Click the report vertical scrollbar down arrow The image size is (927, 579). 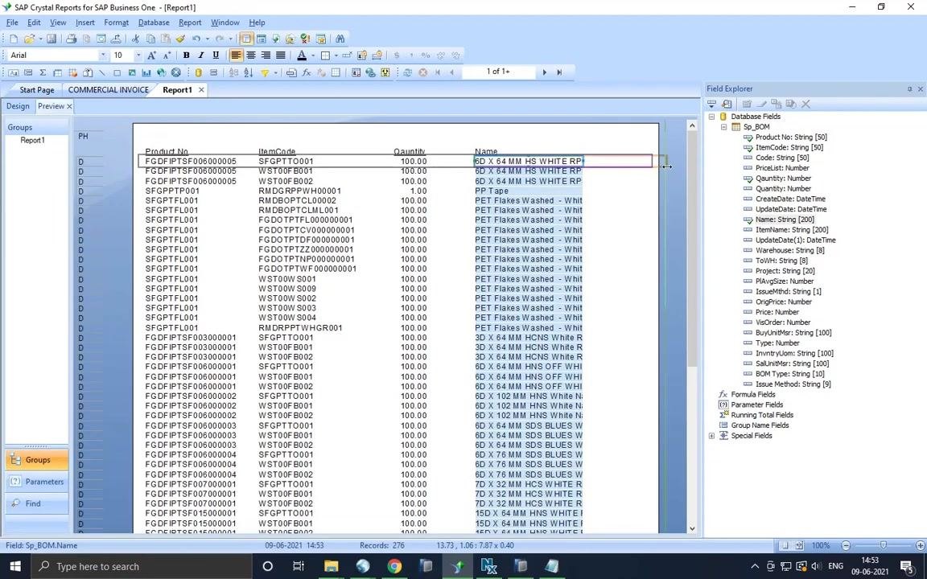pyautogui.click(x=692, y=529)
